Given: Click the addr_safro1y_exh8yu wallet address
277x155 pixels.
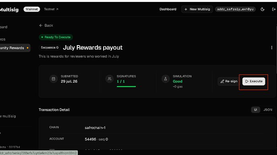Looking at the screenshot, I should coord(235,9).
